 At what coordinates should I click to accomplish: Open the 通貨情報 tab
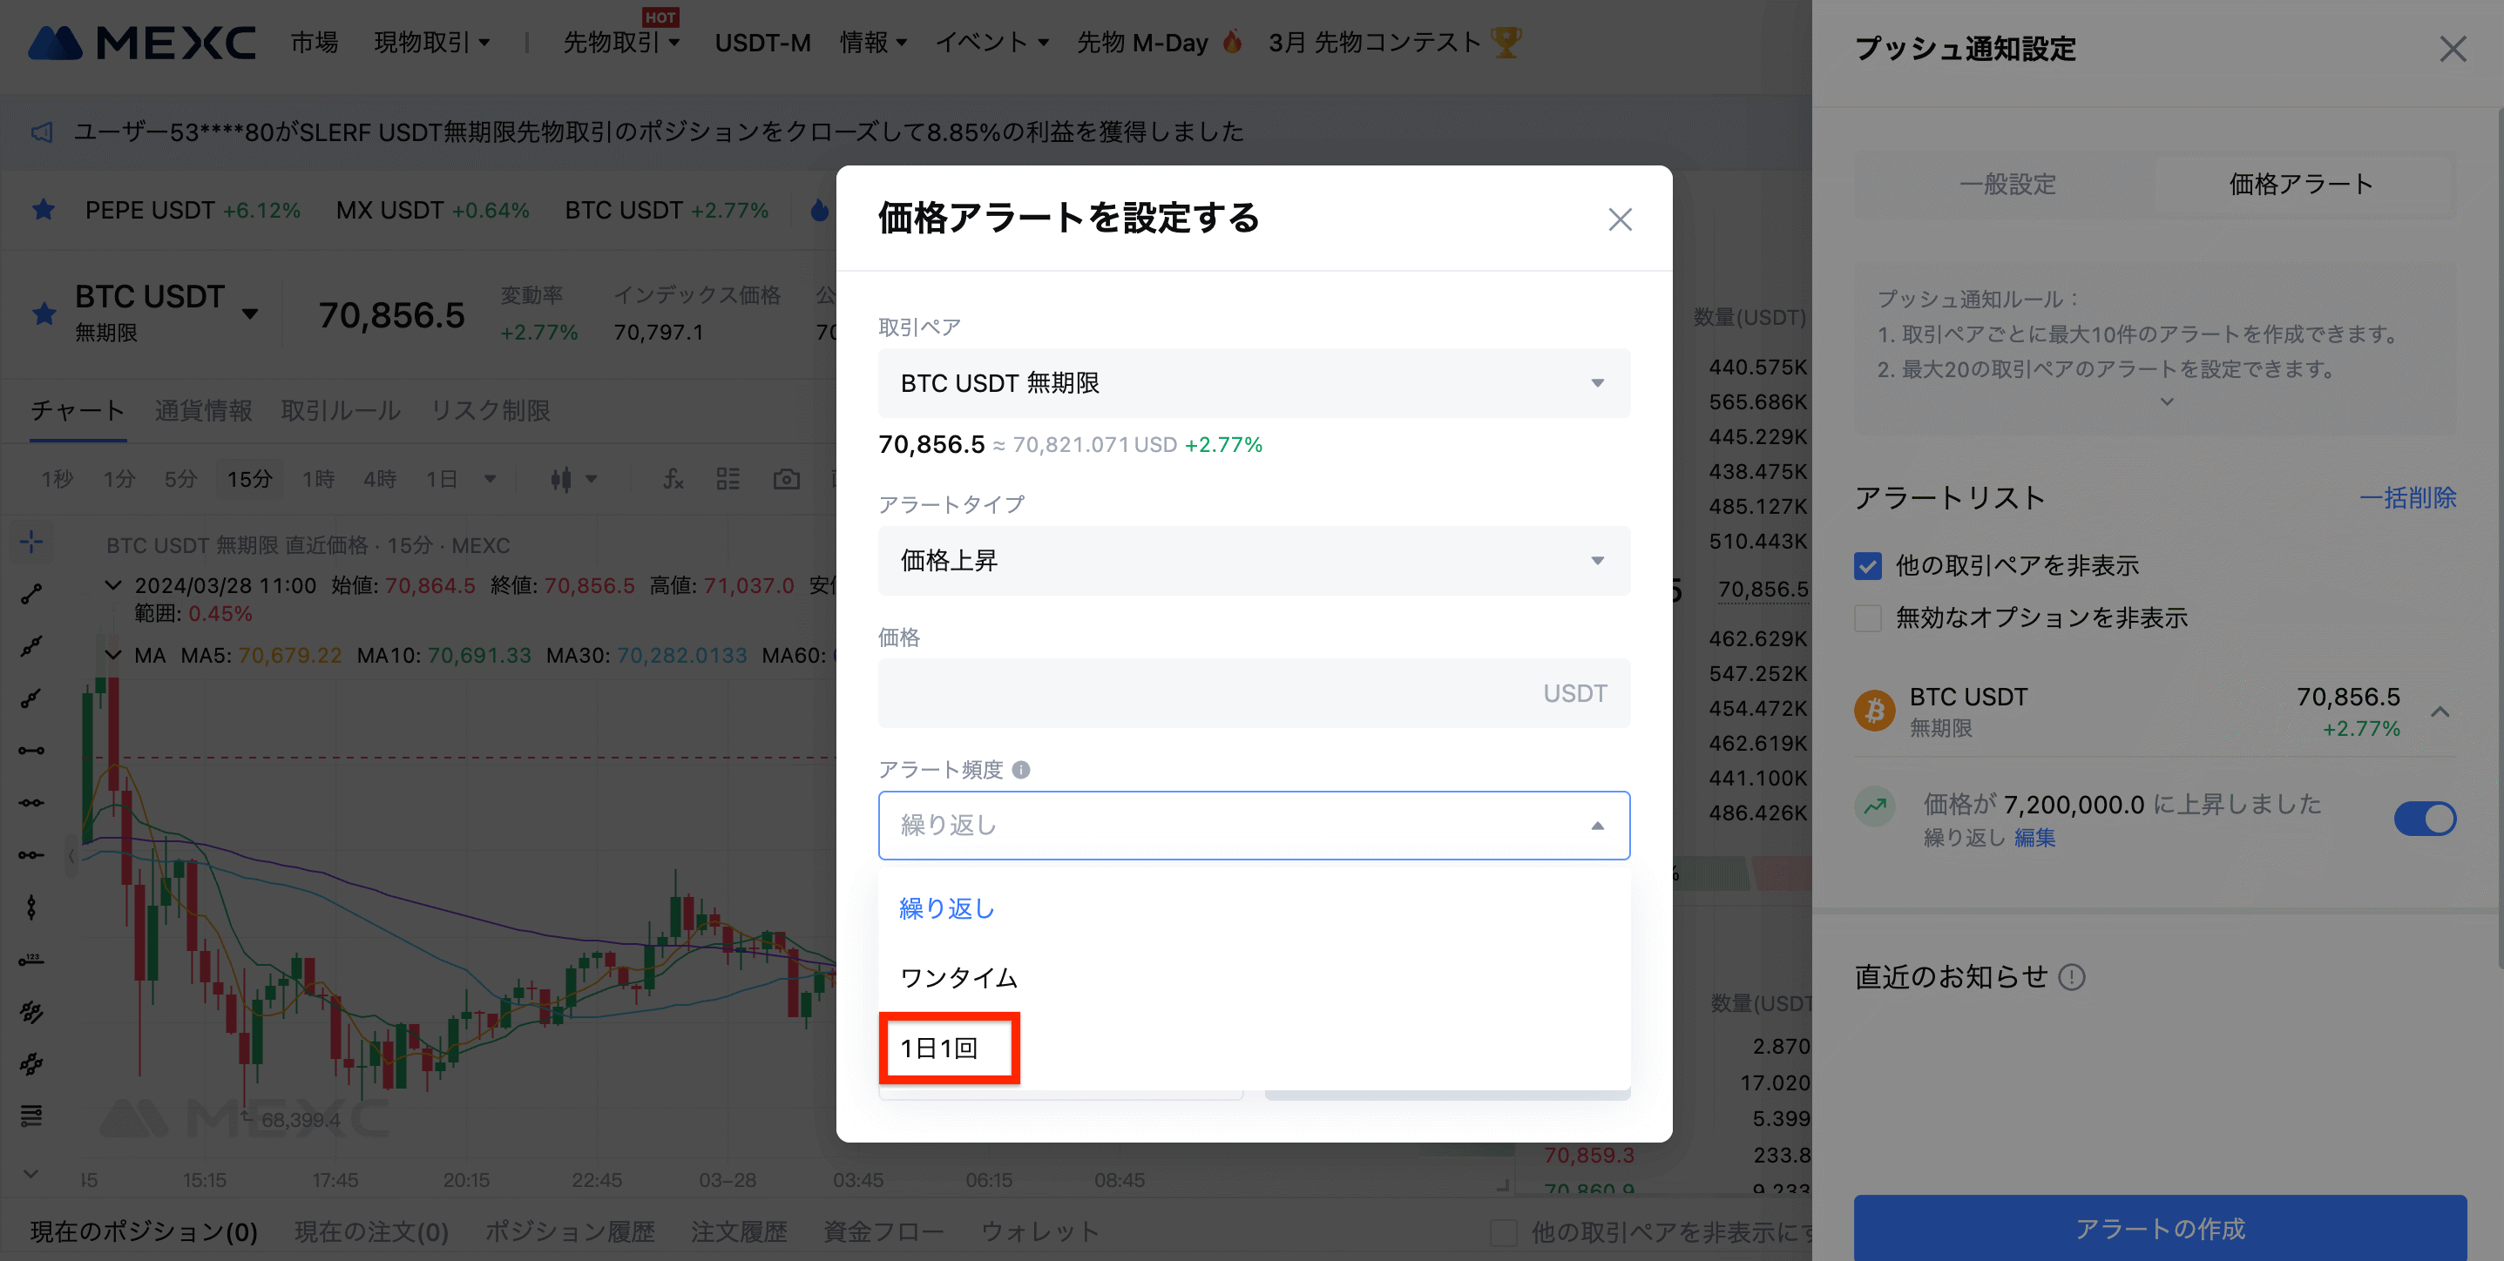click(202, 411)
